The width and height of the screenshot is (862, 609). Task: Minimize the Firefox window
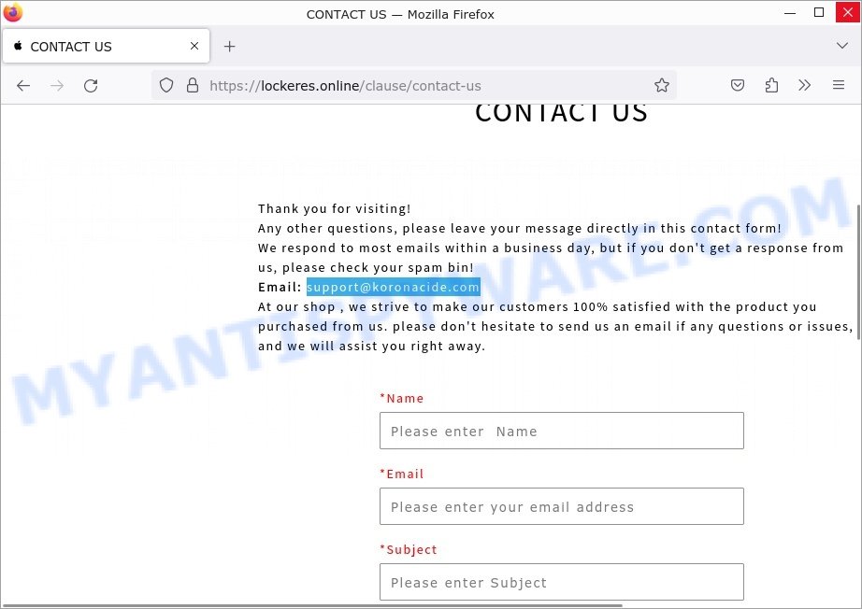click(790, 13)
